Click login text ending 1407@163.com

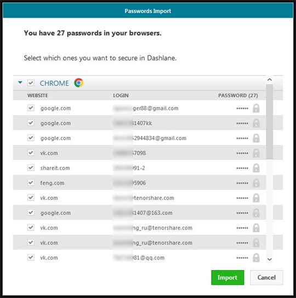[143, 213]
